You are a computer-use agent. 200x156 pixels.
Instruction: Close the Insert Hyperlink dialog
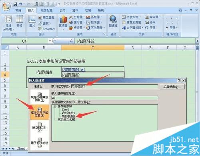pos(184,80)
